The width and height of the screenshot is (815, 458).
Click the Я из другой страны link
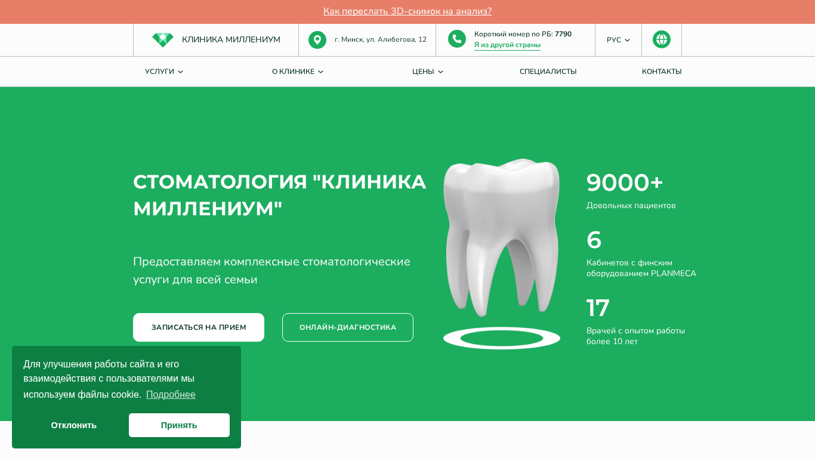[x=507, y=45]
